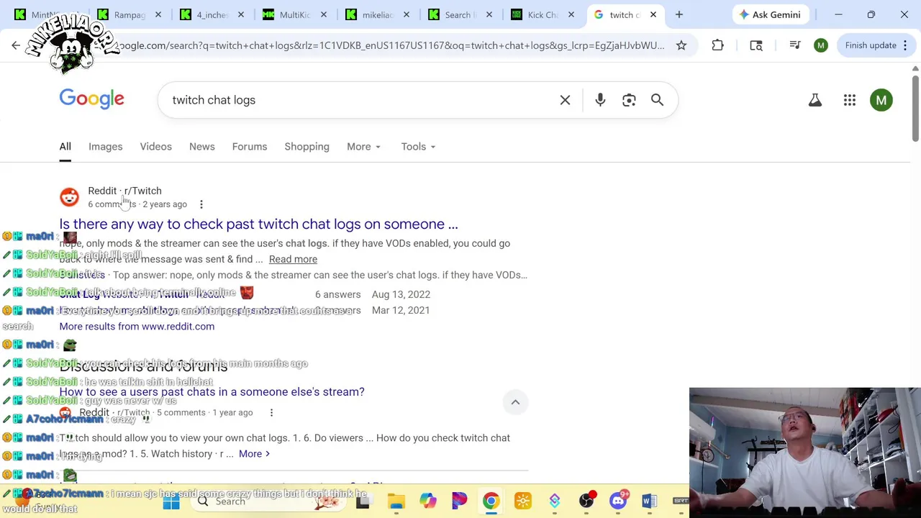Screen dimensions: 921x518
Task: Start a voice search with the microphone icon
Action: [600, 100]
